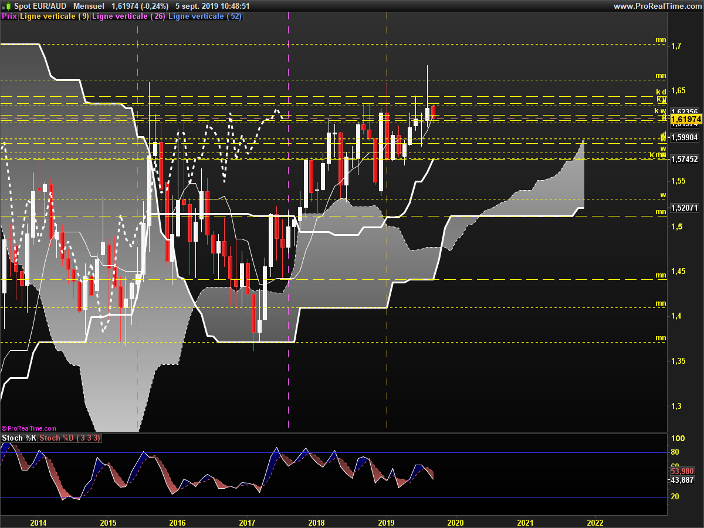
Task: Select the Ligne verticale (26) label
Action: click(x=128, y=16)
